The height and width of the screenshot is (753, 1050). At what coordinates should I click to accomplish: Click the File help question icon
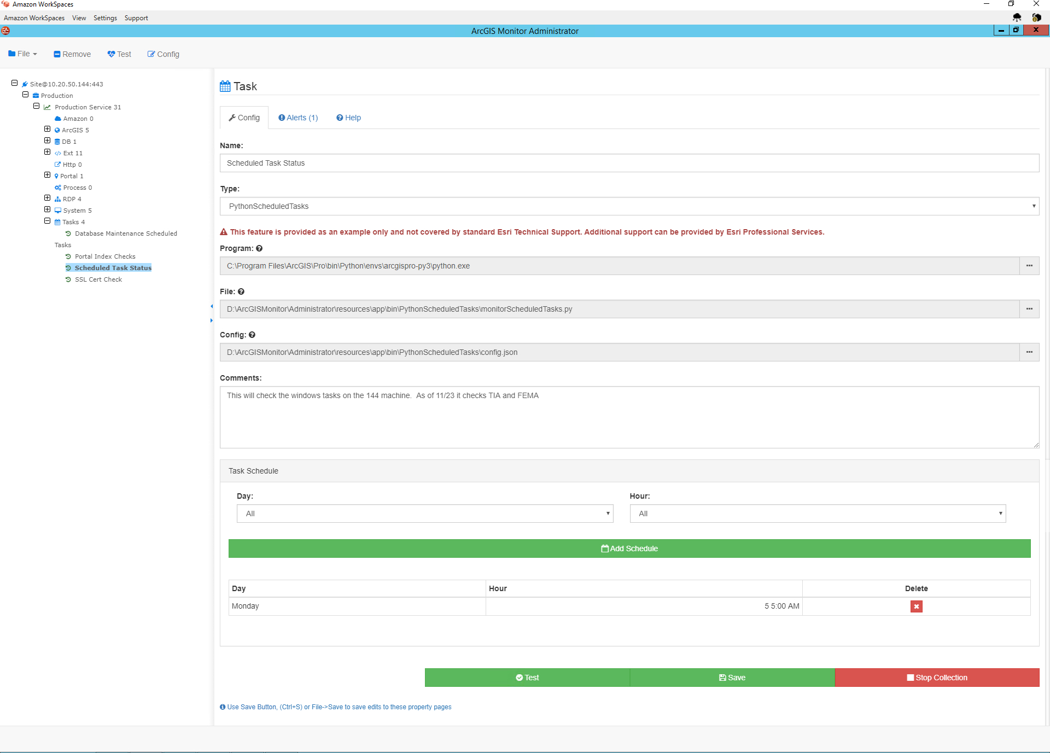pyautogui.click(x=241, y=291)
